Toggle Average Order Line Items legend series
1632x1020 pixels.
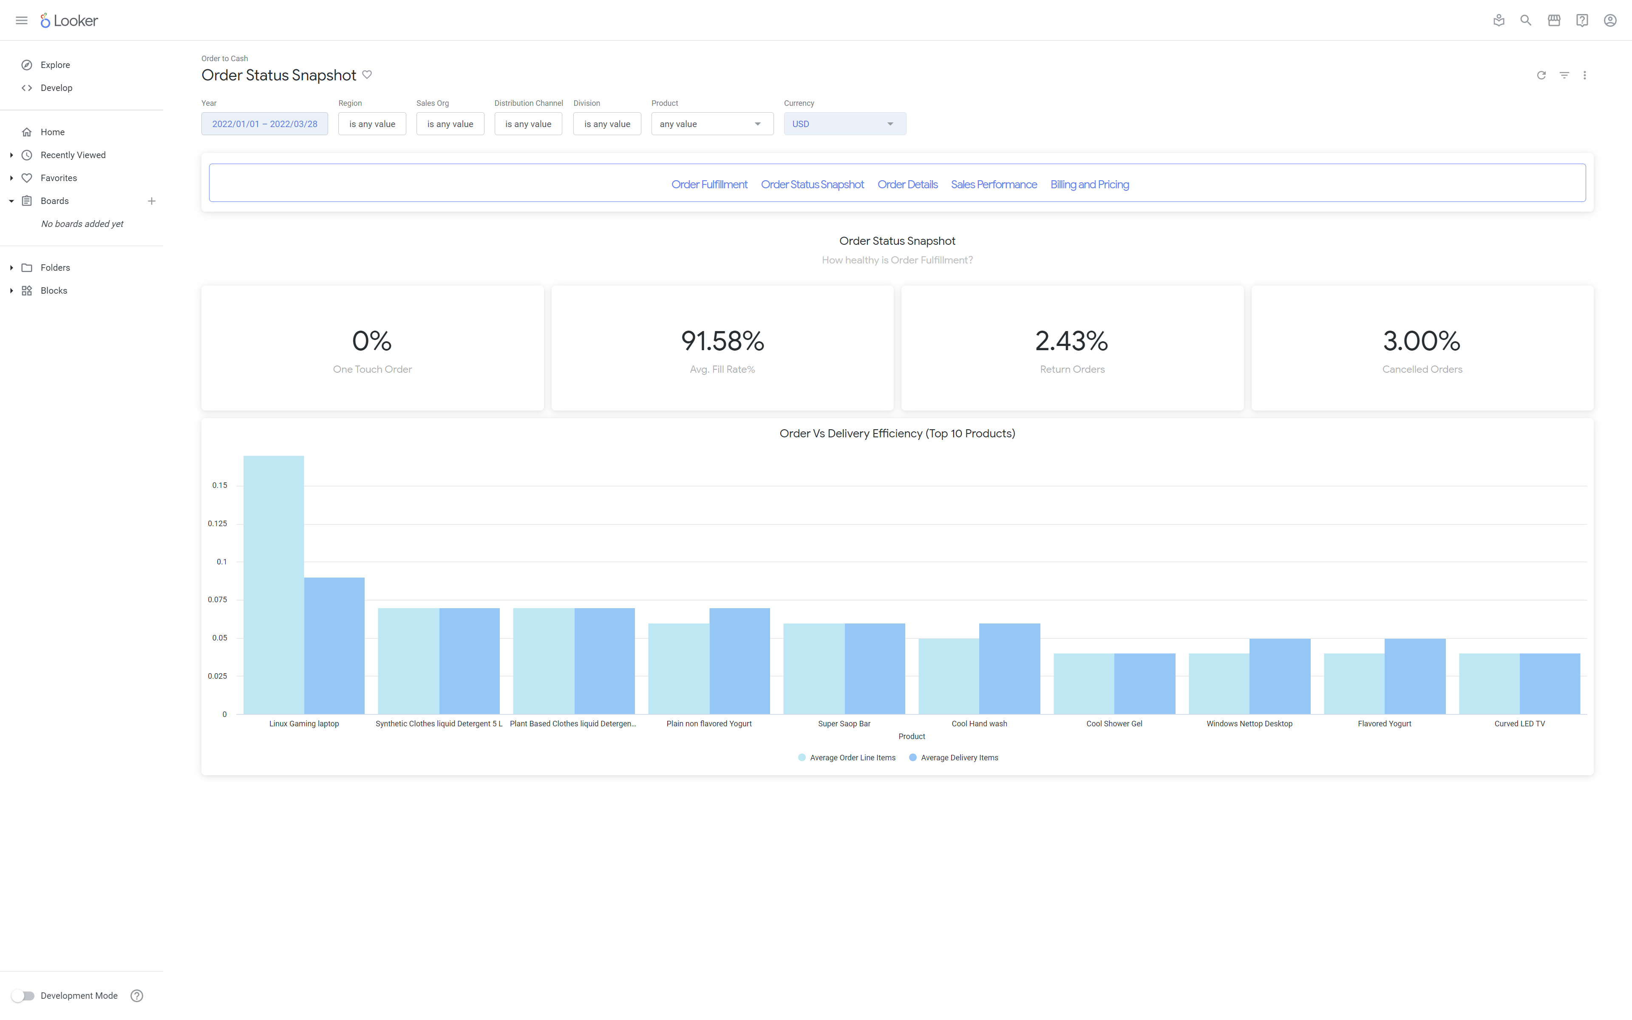click(847, 758)
